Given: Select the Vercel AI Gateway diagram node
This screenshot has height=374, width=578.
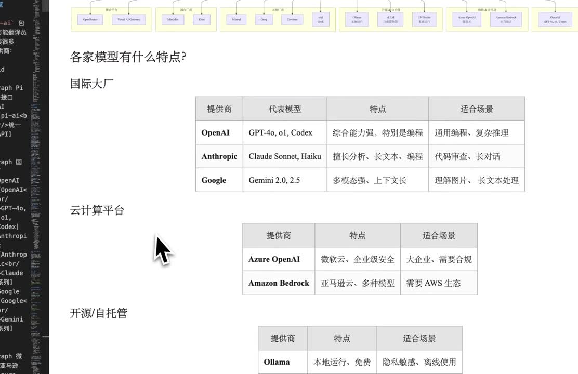Looking at the screenshot, I should click(129, 19).
